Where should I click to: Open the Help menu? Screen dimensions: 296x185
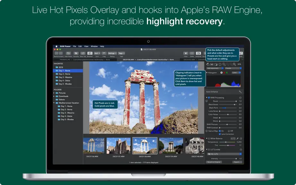click(102, 46)
